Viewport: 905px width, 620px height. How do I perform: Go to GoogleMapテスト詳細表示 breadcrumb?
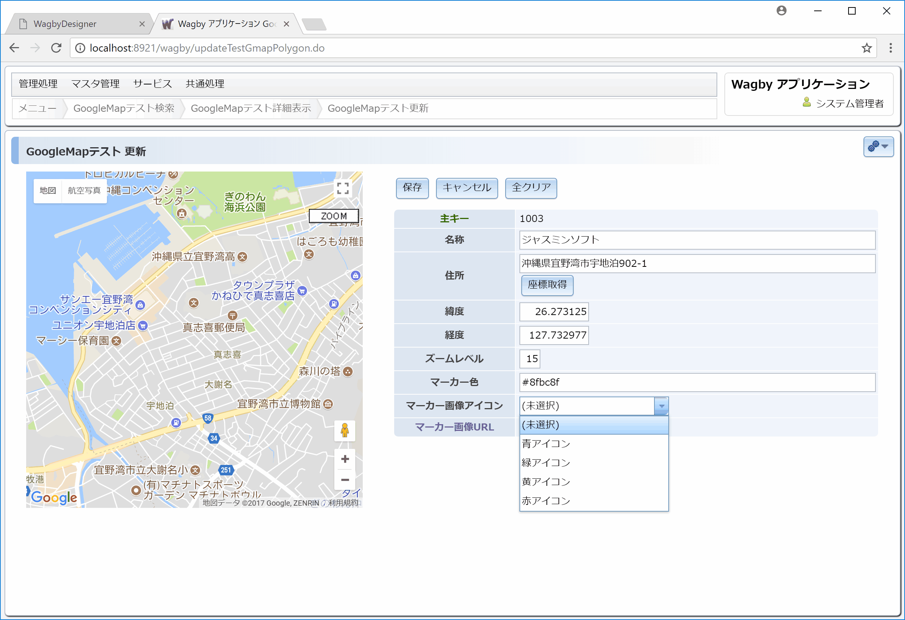point(251,108)
